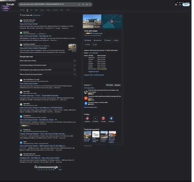Switch to the Forums tab
Viewport: 194px width, 182px height.
[42, 10]
